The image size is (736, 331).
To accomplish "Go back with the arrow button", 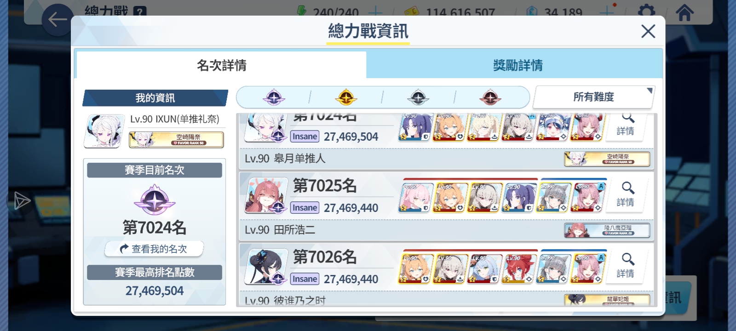I will 57,20.
